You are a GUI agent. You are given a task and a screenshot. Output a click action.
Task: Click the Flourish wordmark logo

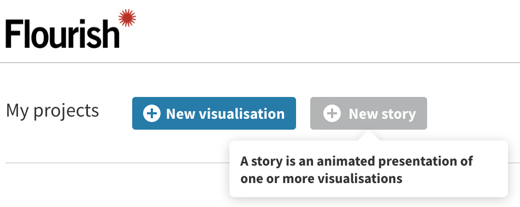pyautogui.click(x=70, y=29)
